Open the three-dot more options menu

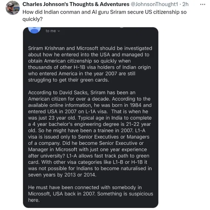[203, 4]
